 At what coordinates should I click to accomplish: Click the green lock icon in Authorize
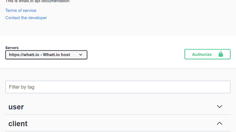[x=220, y=54]
